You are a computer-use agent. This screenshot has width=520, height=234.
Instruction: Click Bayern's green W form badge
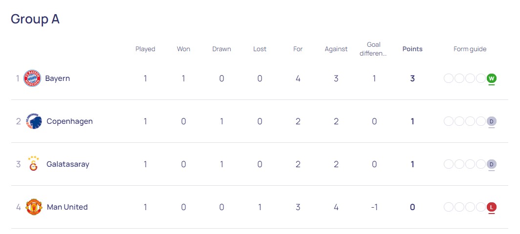tap(492, 78)
